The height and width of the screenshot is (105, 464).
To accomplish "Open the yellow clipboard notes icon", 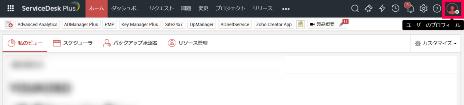I will (300, 24).
